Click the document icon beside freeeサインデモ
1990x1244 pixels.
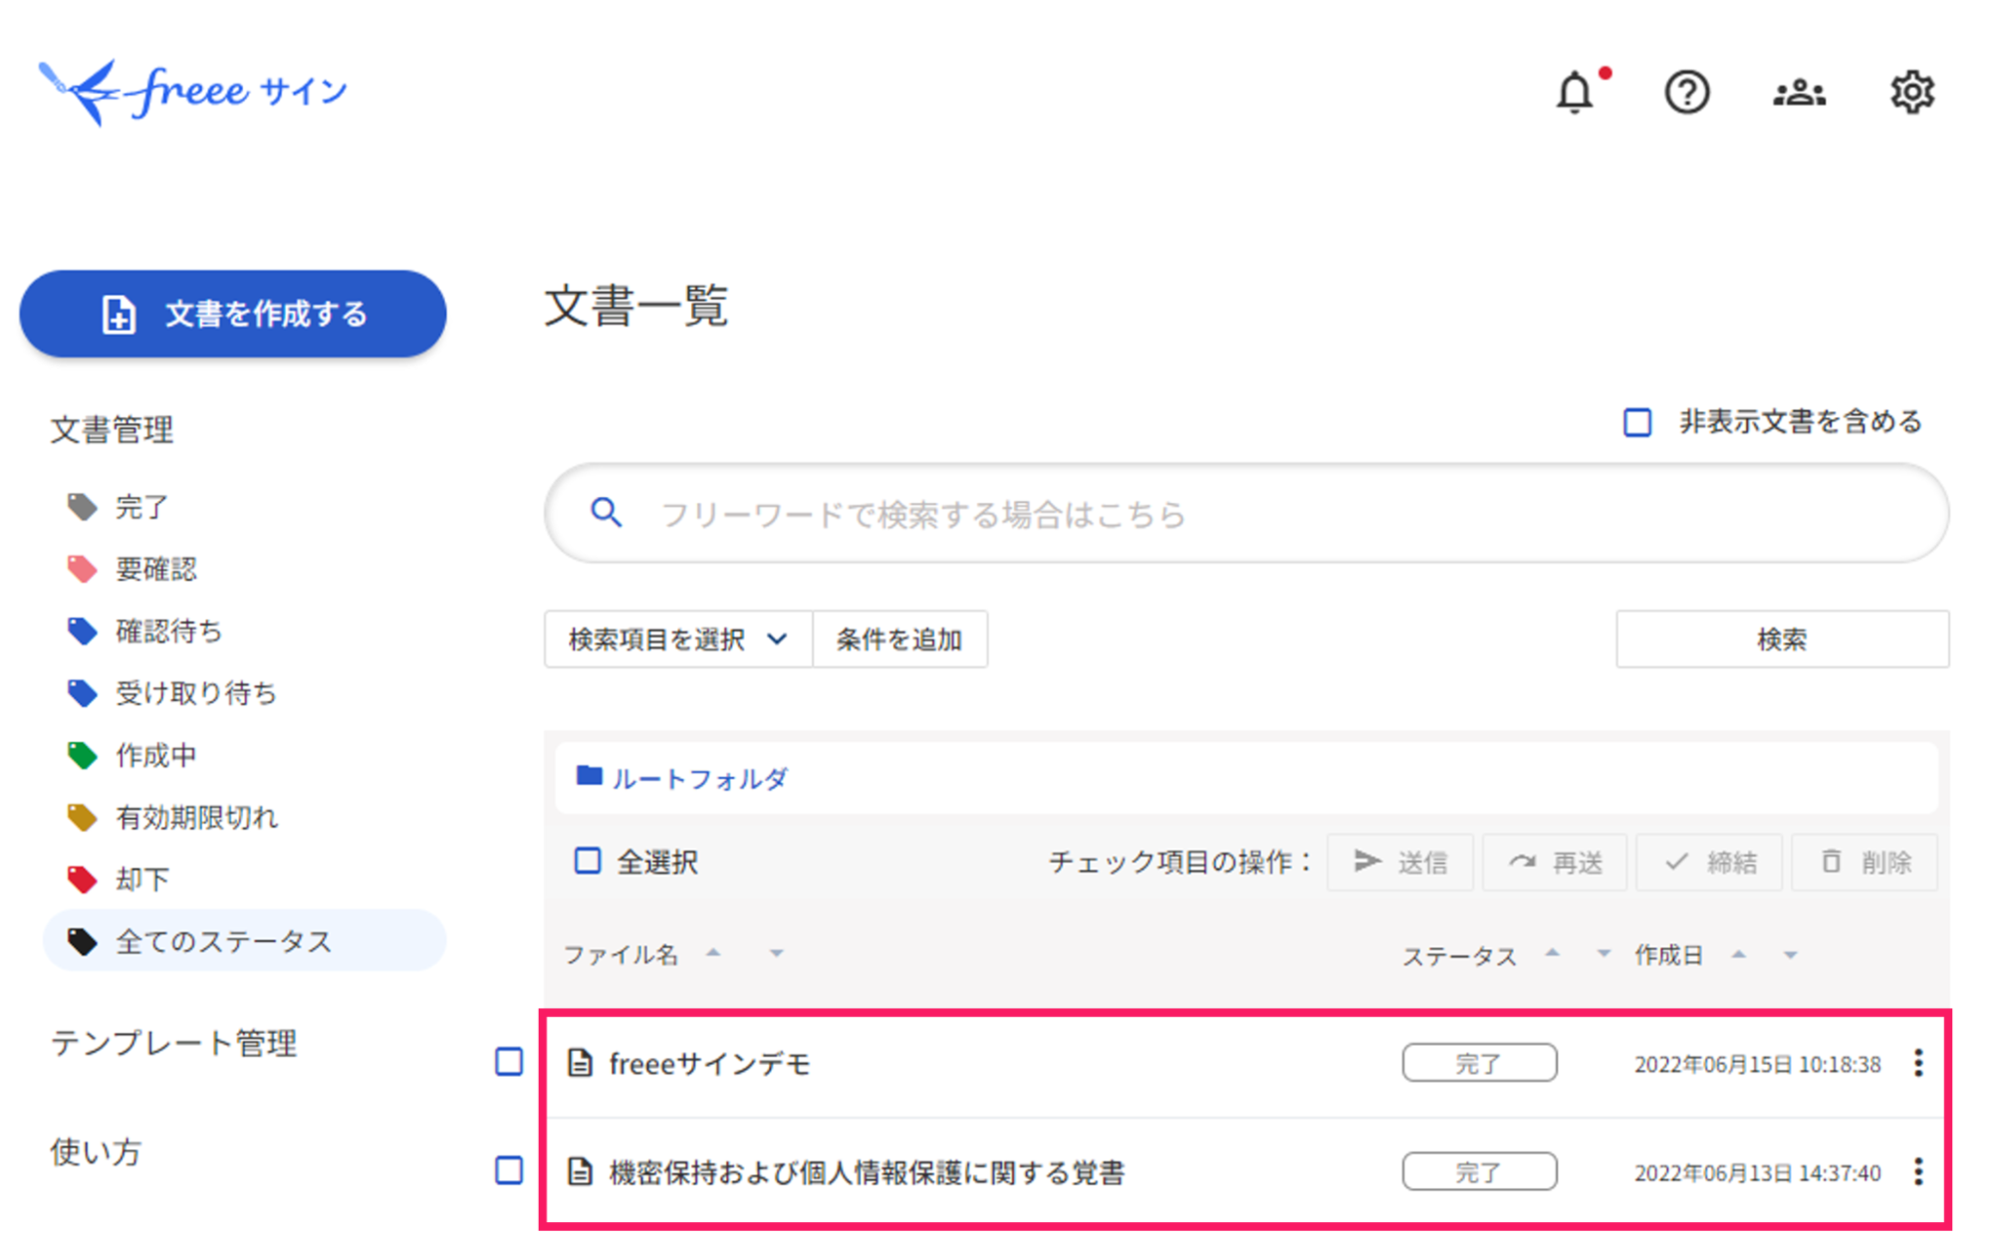click(580, 1064)
